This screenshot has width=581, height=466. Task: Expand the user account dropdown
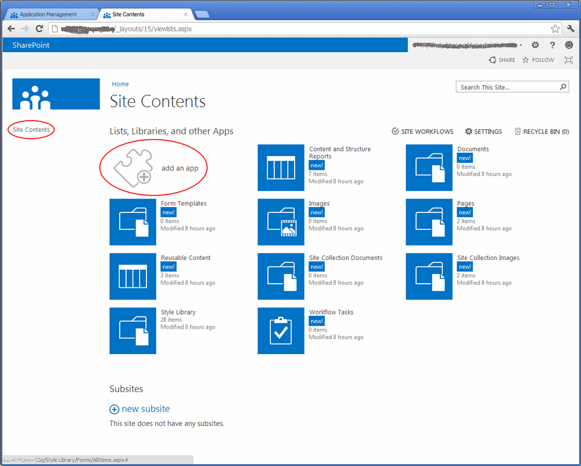click(521, 45)
